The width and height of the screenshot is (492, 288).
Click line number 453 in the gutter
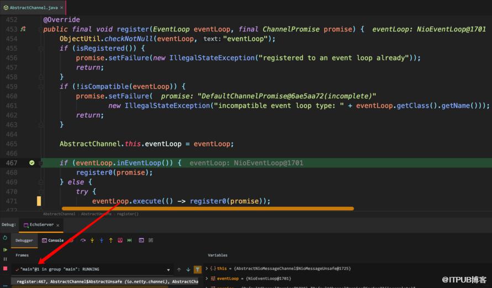[11, 29]
